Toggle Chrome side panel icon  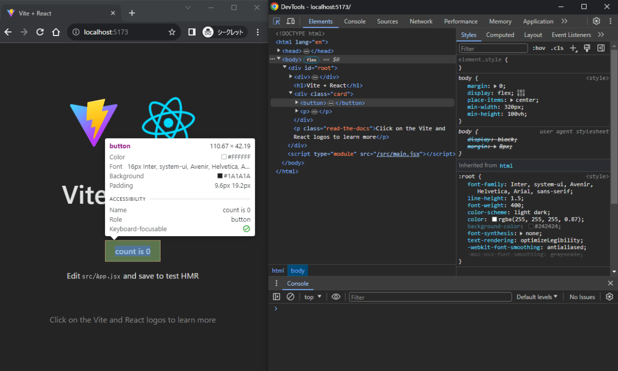click(x=192, y=32)
